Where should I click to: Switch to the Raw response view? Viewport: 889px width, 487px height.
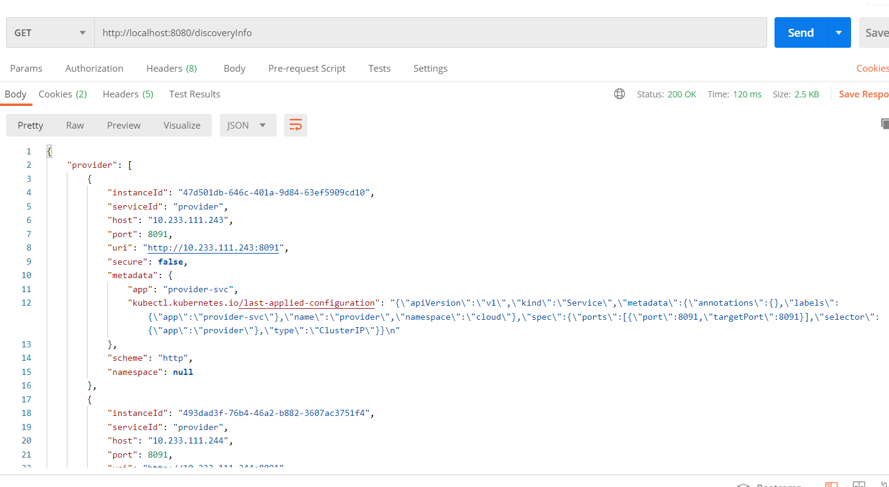click(x=75, y=125)
